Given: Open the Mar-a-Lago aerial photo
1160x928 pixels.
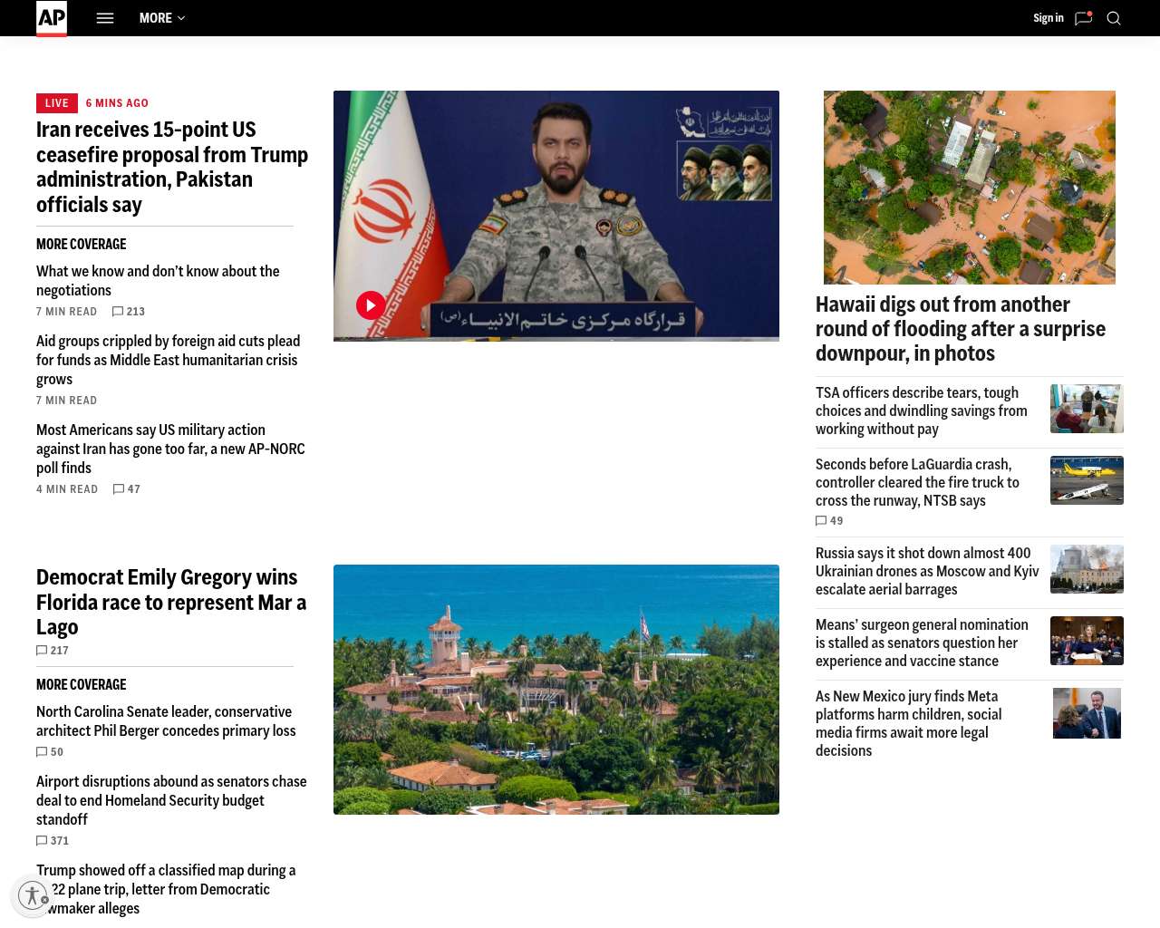Looking at the screenshot, I should pos(556,690).
